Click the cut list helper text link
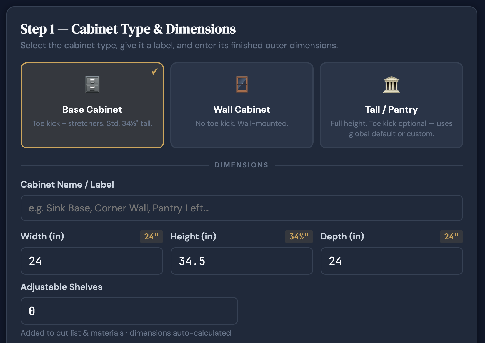485x343 pixels. pos(126,333)
